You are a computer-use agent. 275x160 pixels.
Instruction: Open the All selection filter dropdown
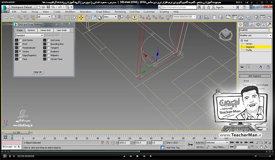(x=44, y=16)
